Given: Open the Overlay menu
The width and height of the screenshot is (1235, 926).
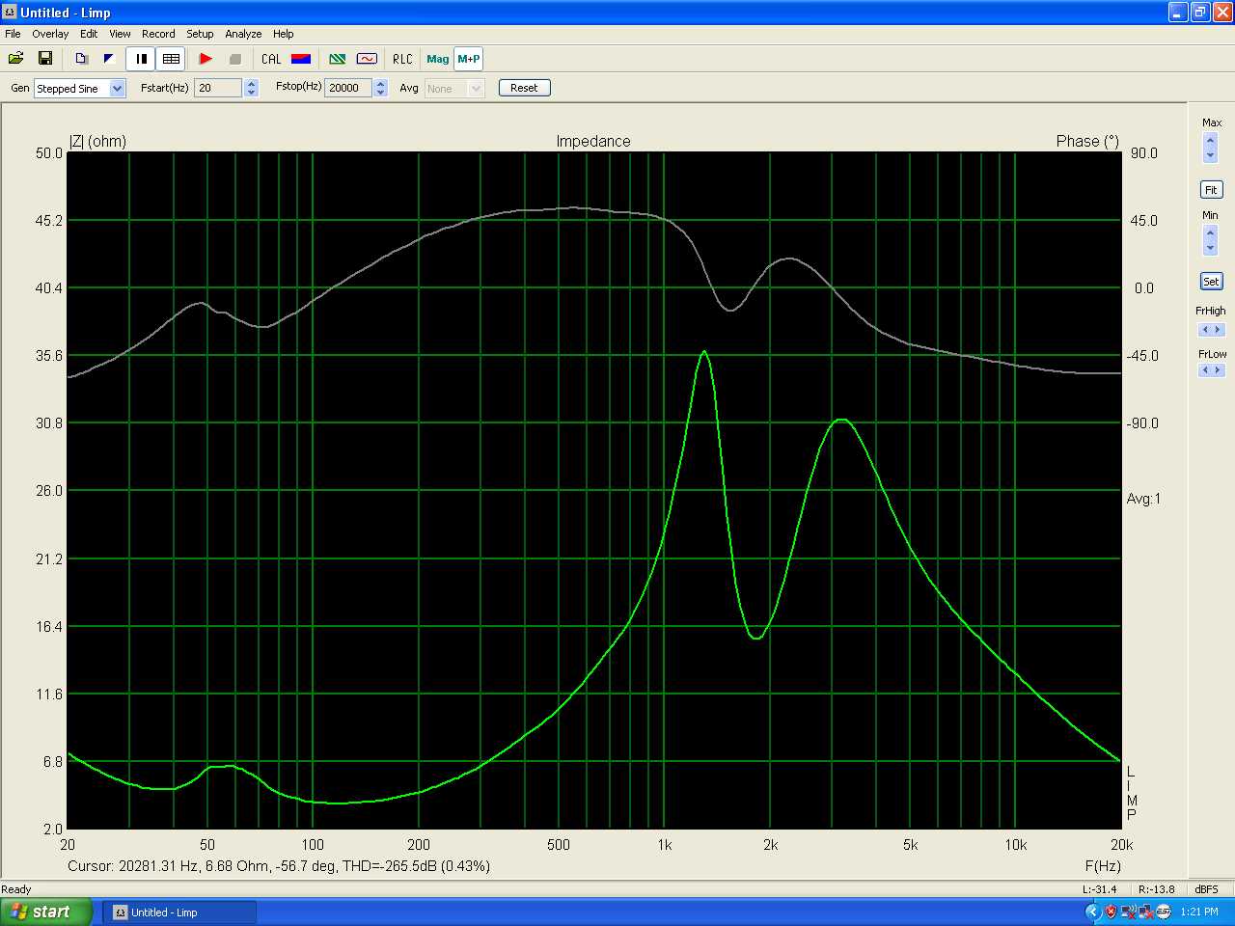Looking at the screenshot, I should coord(50,34).
